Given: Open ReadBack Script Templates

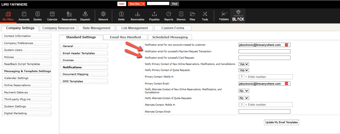Looking at the screenshot, I should (x=26, y=64).
